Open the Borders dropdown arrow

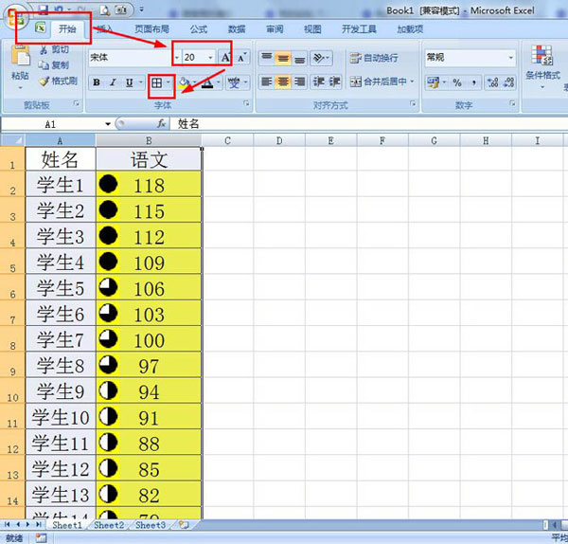(x=169, y=83)
